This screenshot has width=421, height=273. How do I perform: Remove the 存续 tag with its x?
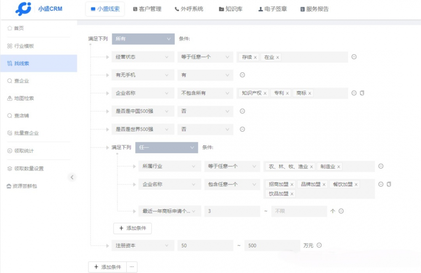255,57
